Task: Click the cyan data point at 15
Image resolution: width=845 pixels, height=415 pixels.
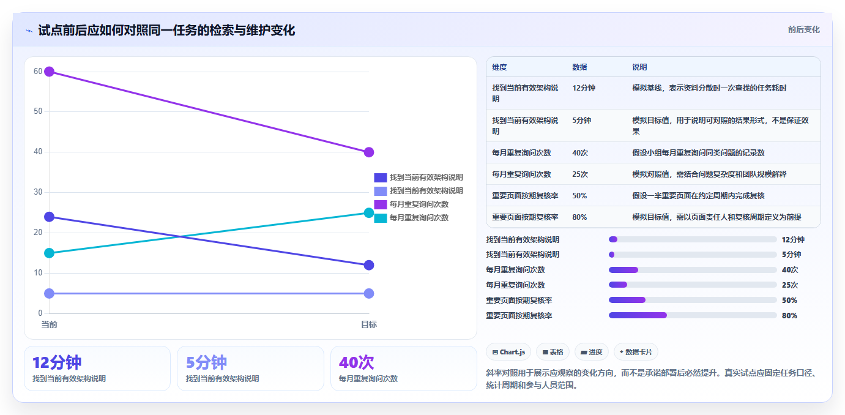Action: (50, 253)
